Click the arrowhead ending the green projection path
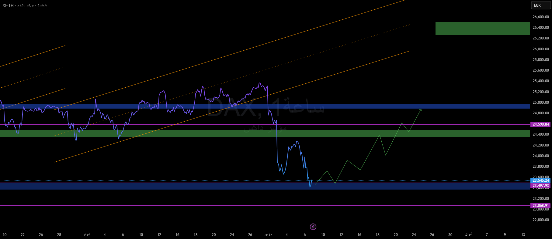Viewport: 552px width, 239px height. pyautogui.click(x=421, y=109)
